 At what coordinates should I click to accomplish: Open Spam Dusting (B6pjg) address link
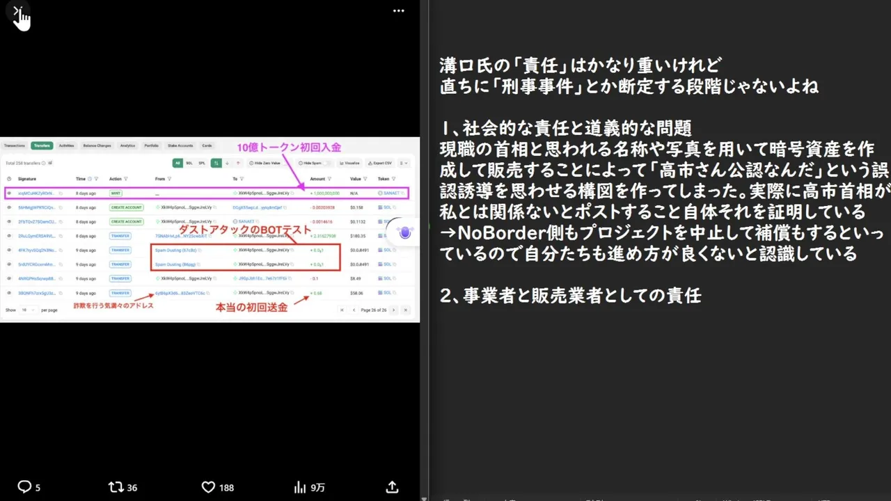pos(175,264)
